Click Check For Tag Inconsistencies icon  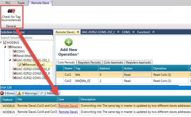(x=11, y=11)
